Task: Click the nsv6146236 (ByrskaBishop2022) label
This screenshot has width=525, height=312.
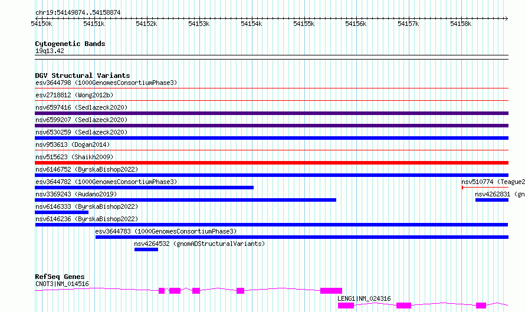Action: pyautogui.click(x=87, y=219)
